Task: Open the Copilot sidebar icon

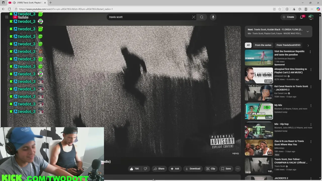Action: click(x=318, y=9)
